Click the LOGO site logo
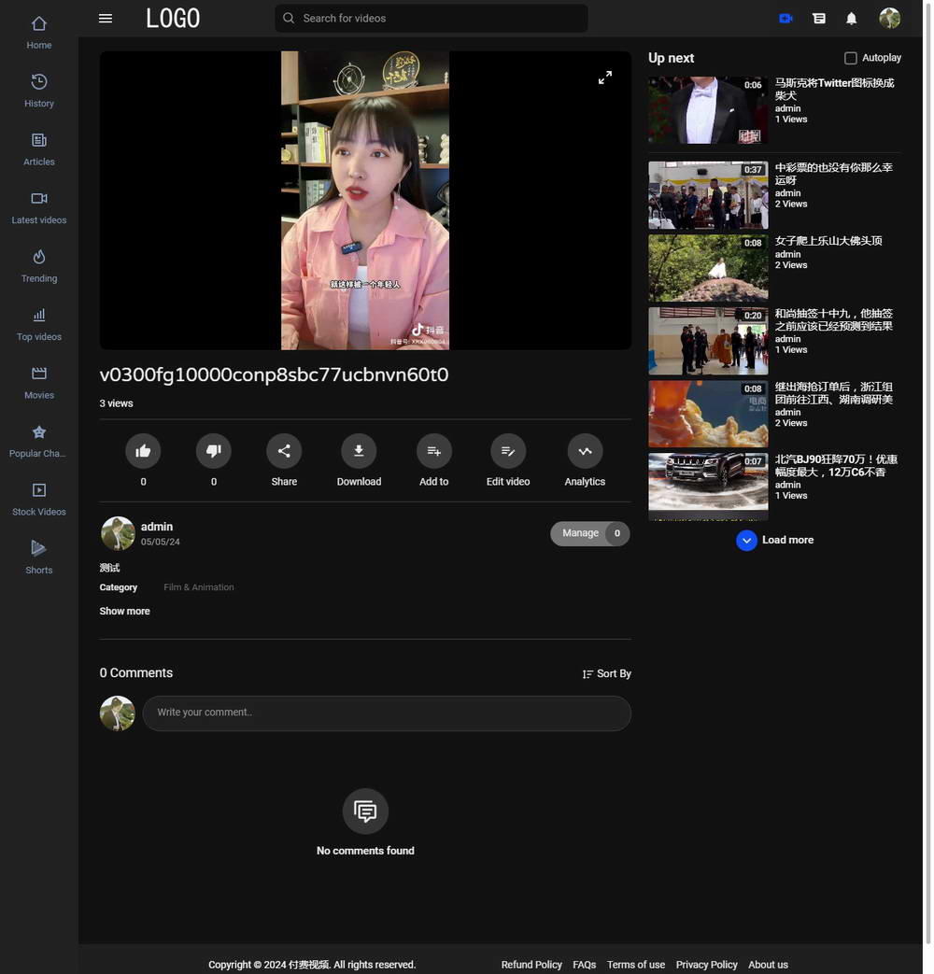Viewport: 934px width, 974px height. [x=173, y=18]
